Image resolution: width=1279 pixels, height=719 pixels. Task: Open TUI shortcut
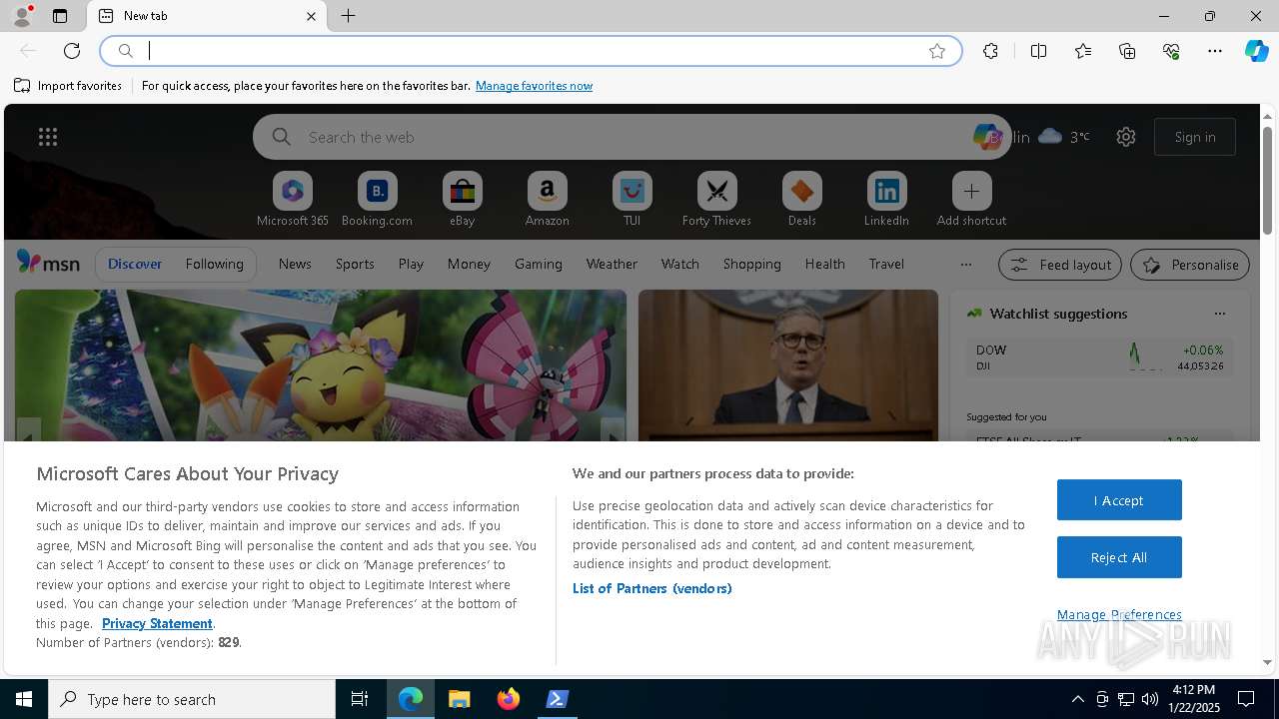632,200
